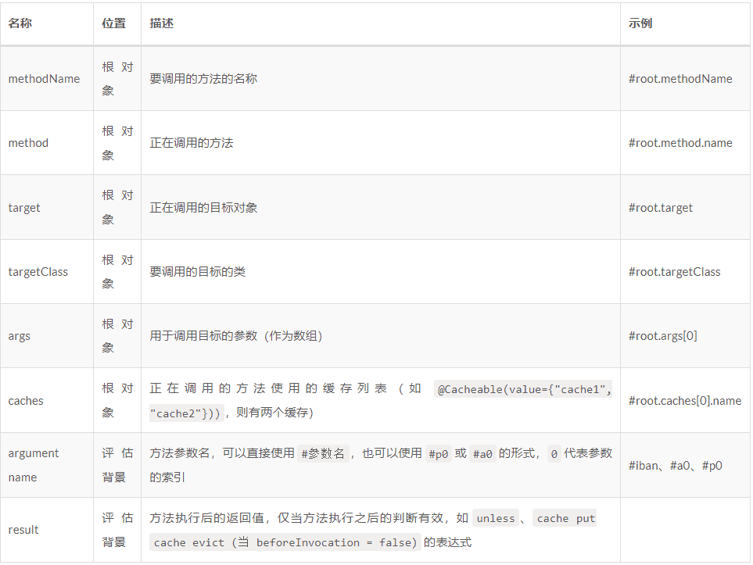Select the #root.method.name example
753x565 pixels.
(x=680, y=143)
